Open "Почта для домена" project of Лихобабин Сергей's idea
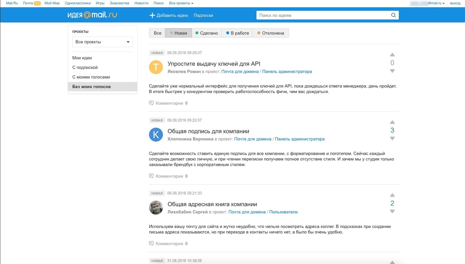The width and height of the screenshot is (465, 264). click(247, 212)
